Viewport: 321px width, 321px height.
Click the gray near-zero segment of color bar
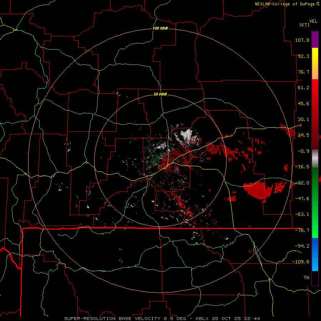[315, 159]
